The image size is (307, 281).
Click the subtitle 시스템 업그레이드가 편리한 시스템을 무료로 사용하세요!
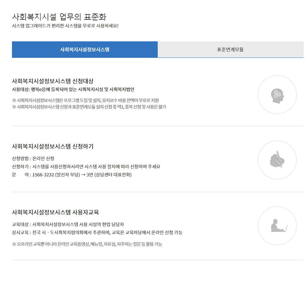pyautogui.click(x=65, y=26)
